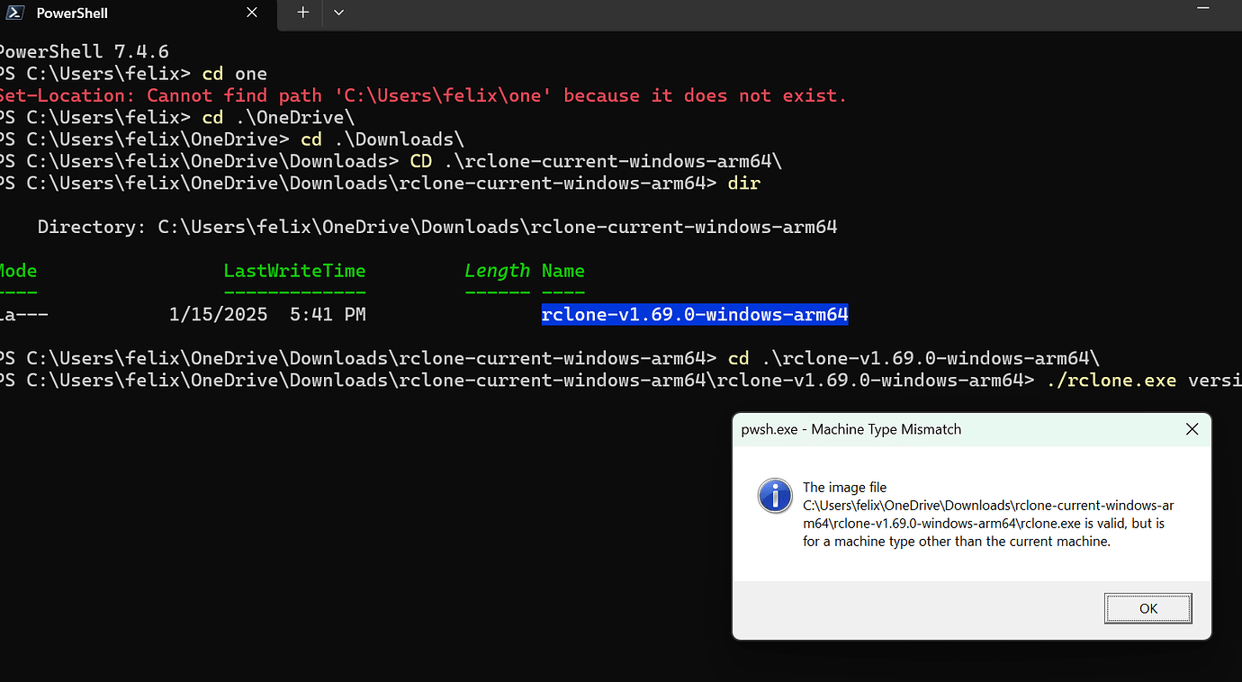Click the PowerShell tab icon
Viewport: 1242px width, 682px height.
(x=13, y=13)
